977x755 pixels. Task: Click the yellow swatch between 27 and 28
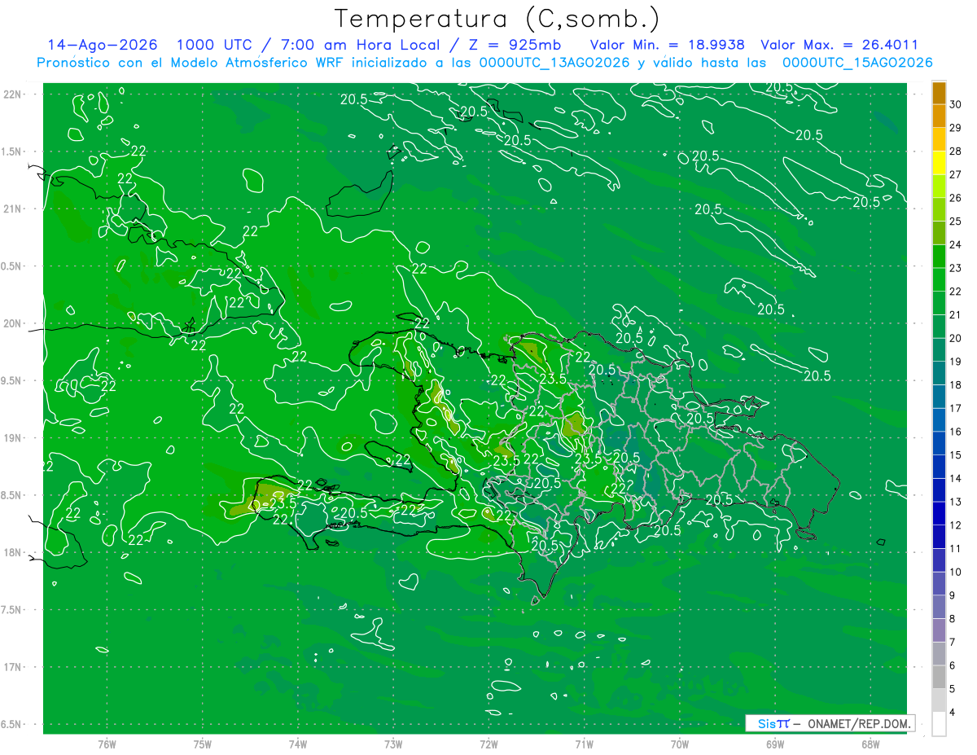[939, 163]
